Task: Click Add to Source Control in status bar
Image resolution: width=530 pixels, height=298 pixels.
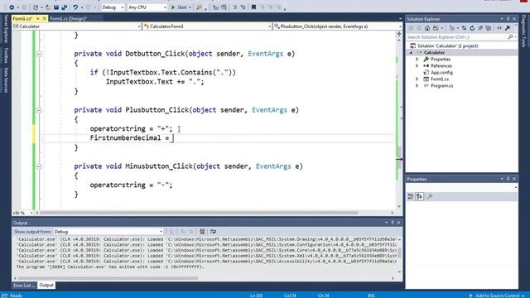Action: pos(497,296)
